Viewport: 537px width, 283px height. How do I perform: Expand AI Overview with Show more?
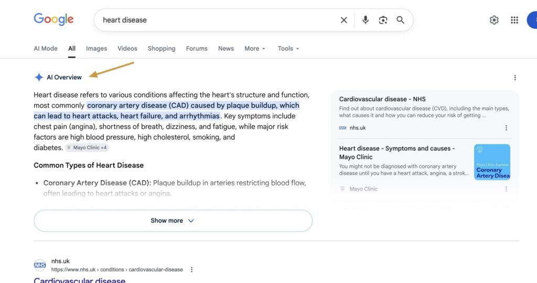pos(173,221)
